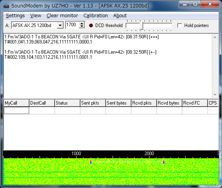This screenshot has width=222, height=188.
Task: Close the SoundModem window
Action: click(210, 4)
